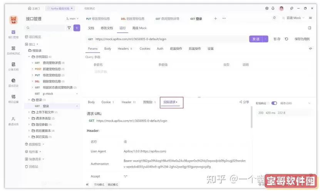Screen dimensions: 320x192
Task: Open 项目设置 sidebar section
Action: point(13,99)
